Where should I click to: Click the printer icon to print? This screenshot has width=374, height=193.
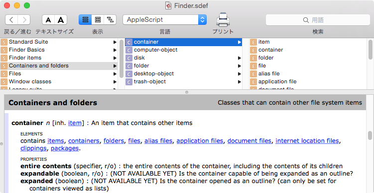(x=223, y=19)
